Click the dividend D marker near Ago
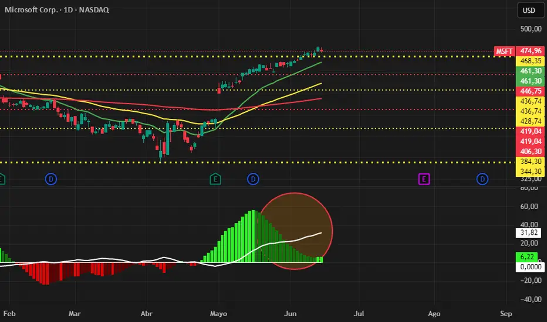 pos(482,179)
